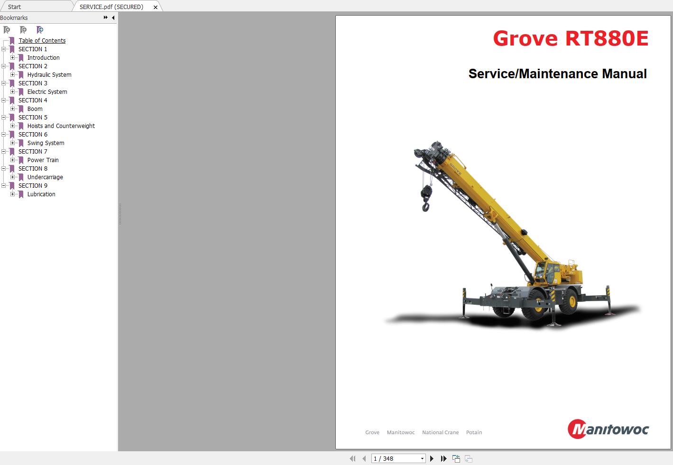673x465 pixels.
Task: Collapse the SECTION 1 tree node
Action: [4, 49]
